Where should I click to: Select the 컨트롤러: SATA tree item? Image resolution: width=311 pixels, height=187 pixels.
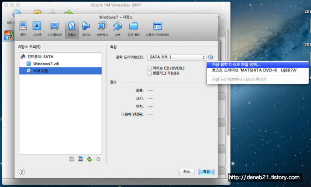[x=60, y=57]
